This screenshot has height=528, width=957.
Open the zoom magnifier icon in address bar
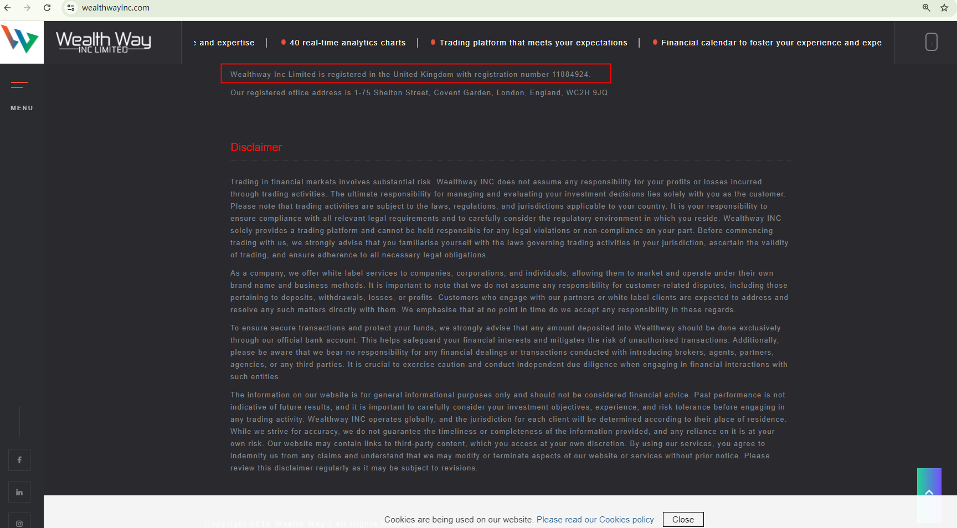(926, 8)
